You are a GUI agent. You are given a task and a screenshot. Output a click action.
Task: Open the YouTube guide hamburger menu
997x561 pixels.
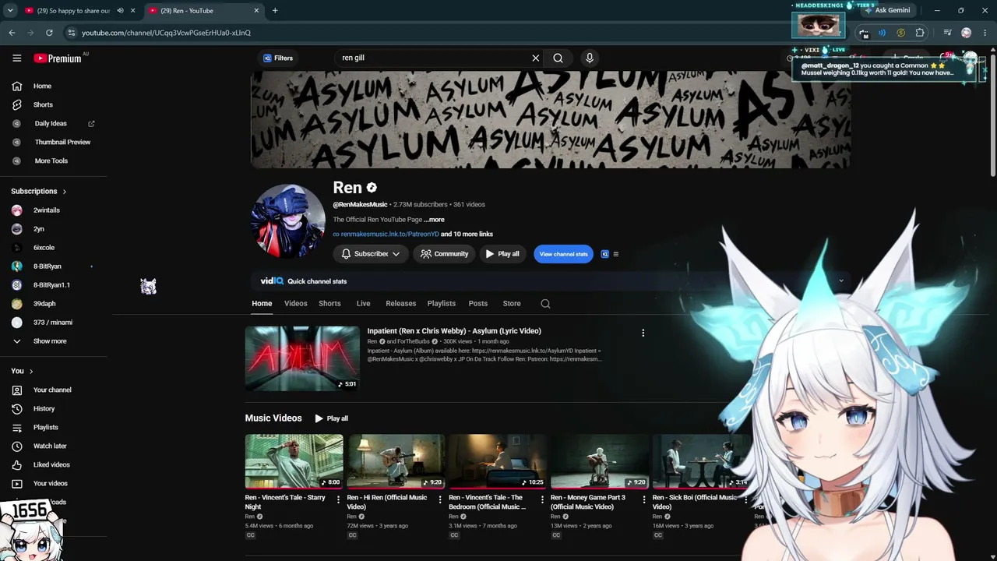pos(17,58)
